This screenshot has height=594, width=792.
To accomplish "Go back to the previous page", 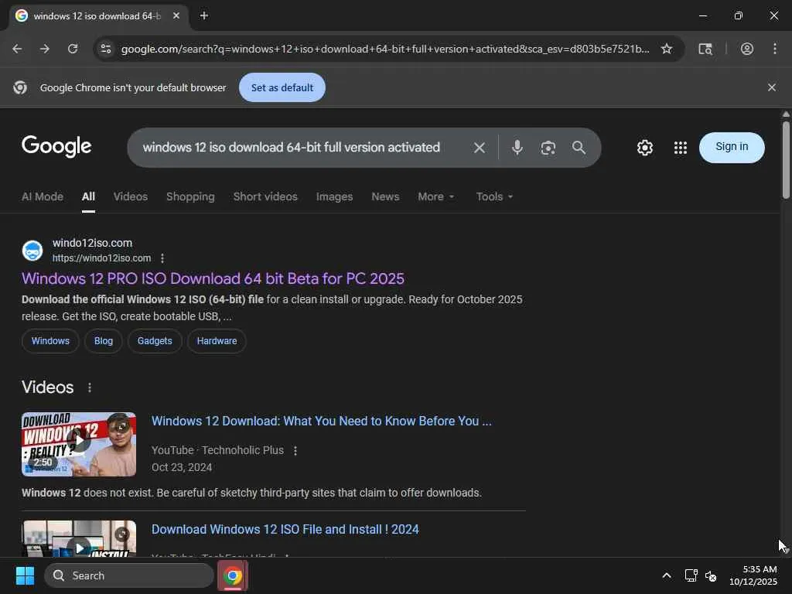I will point(17,49).
